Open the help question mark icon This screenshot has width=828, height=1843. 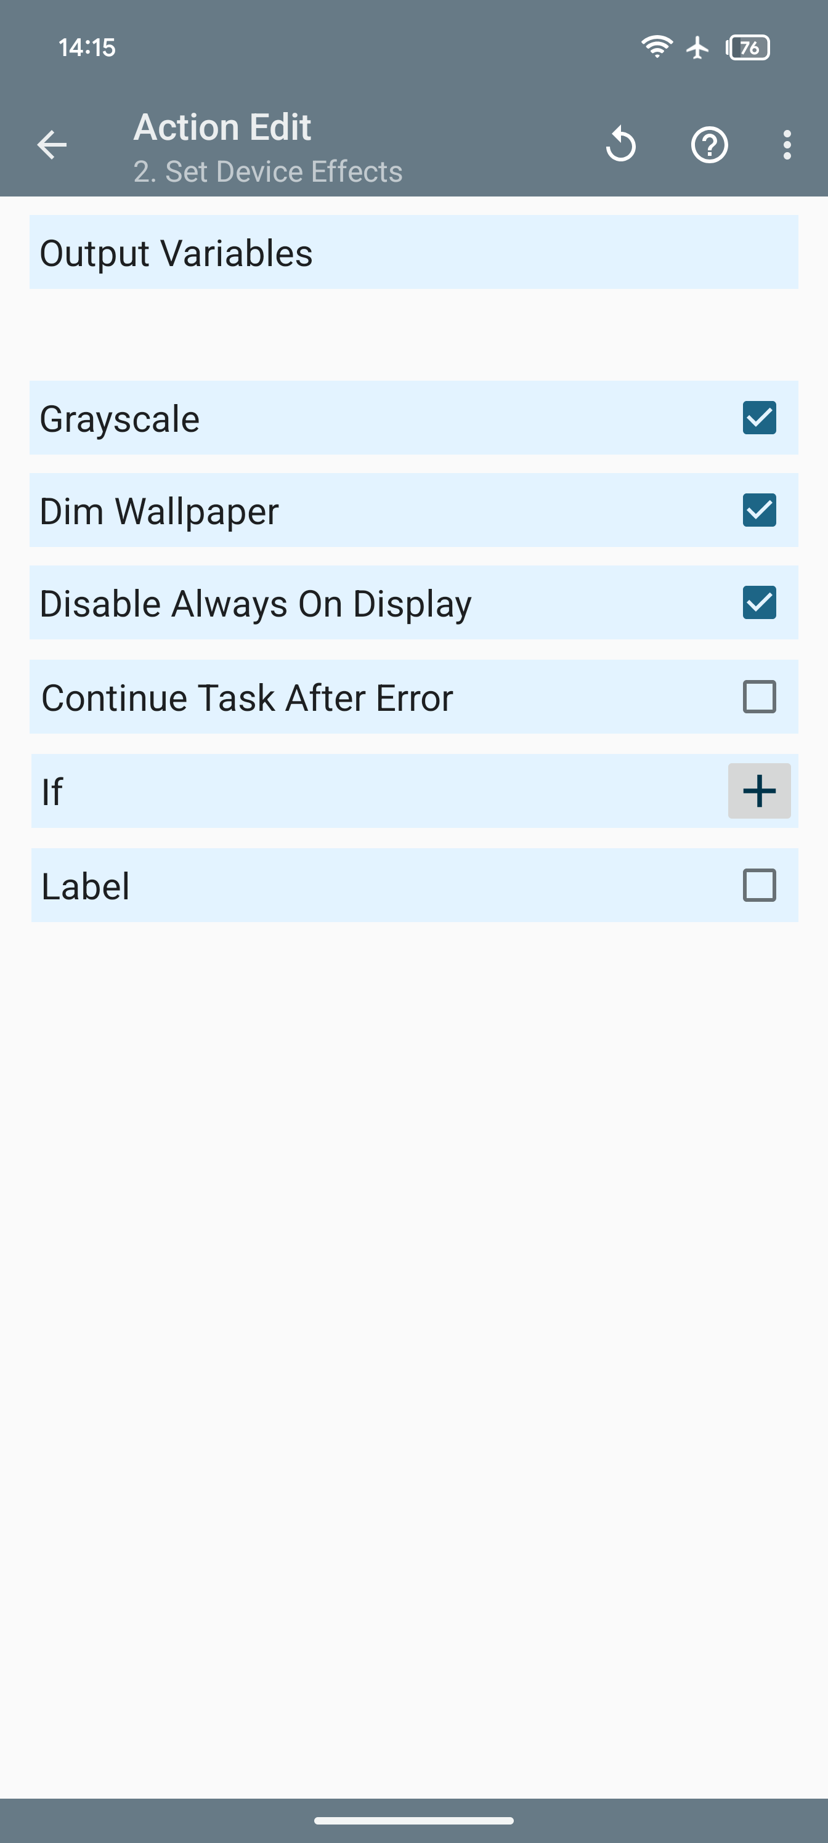pos(709,145)
